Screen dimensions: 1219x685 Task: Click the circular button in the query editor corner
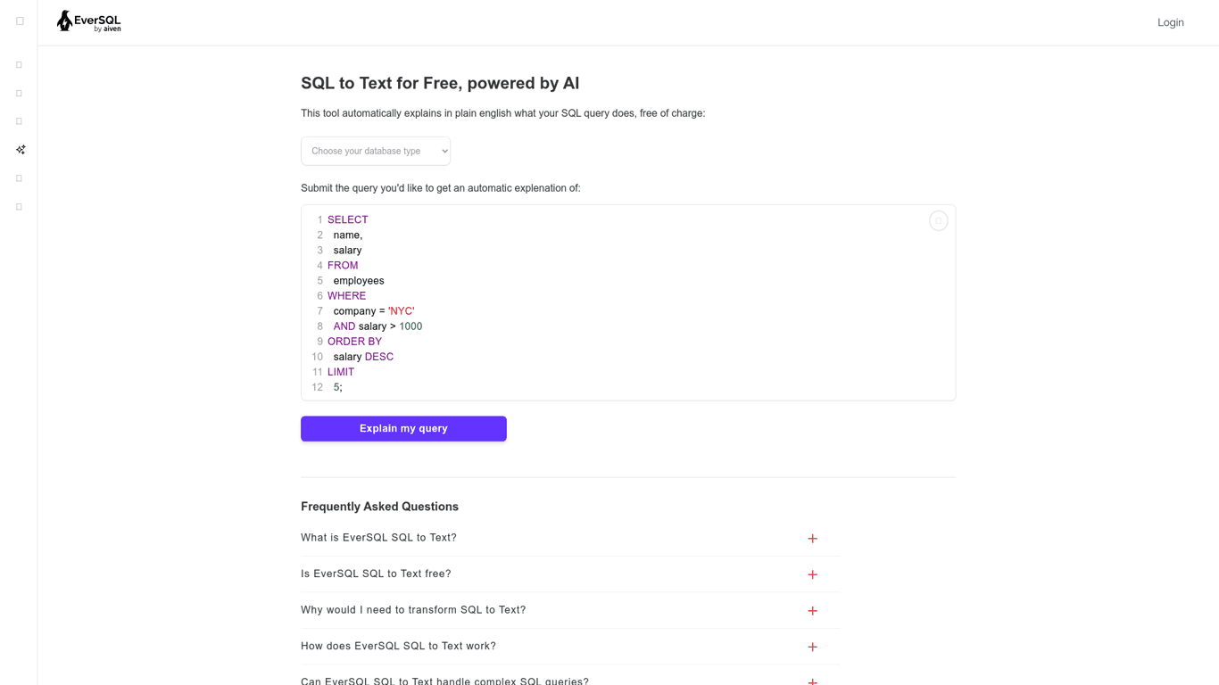pos(938,221)
